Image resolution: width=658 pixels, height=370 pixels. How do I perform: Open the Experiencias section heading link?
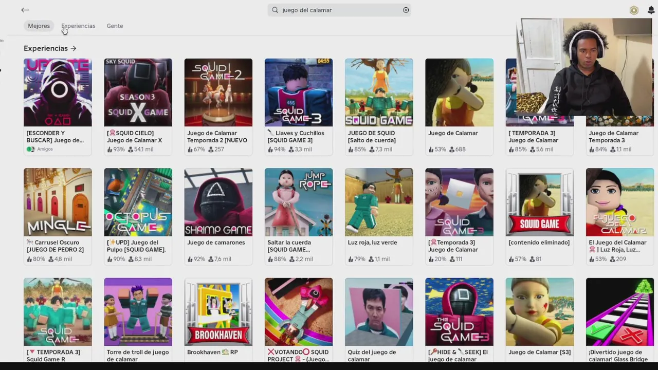click(46, 48)
